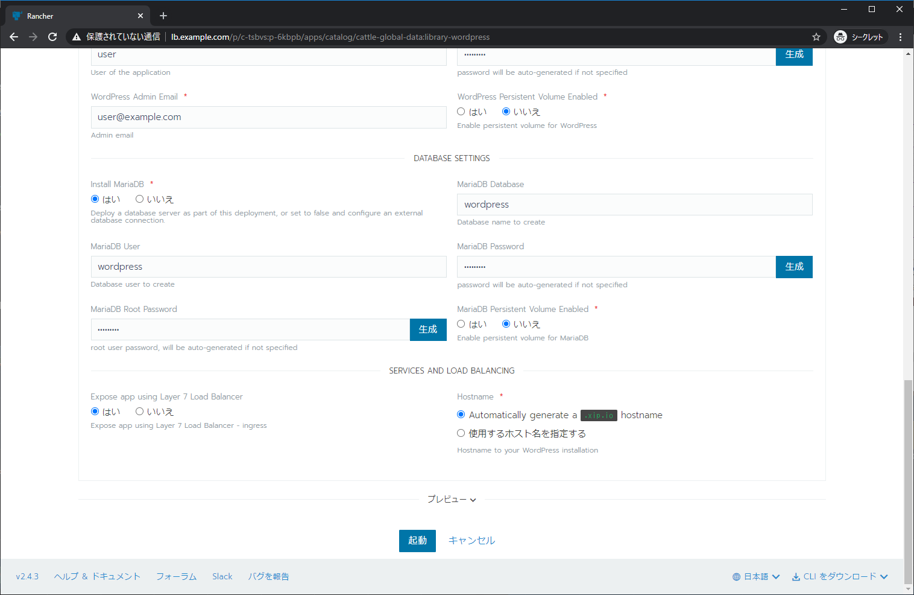Image resolution: width=914 pixels, height=595 pixels.
Task: Click the scrollbar up arrow
Action: (908, 54)
